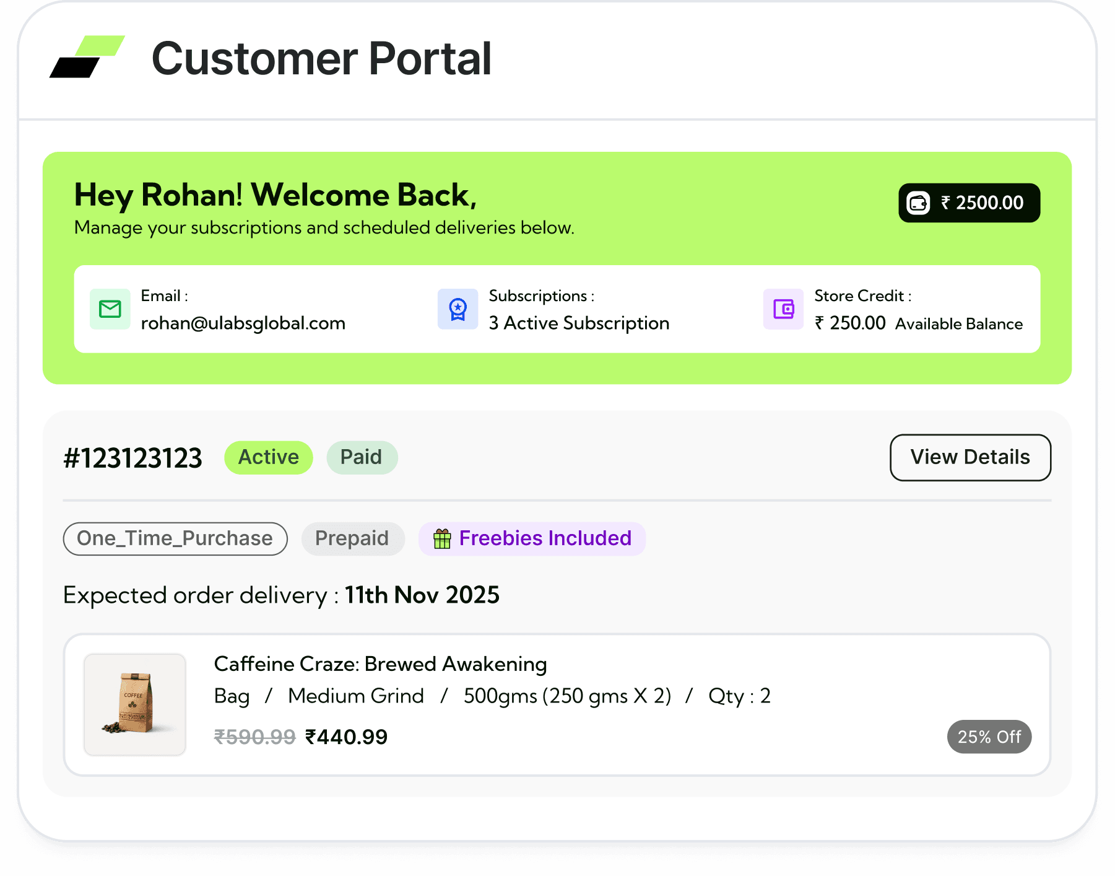Click the ₹ 2500.00 wallet balance button
This screenshot has height=876, width=1115.
(969, 203)
